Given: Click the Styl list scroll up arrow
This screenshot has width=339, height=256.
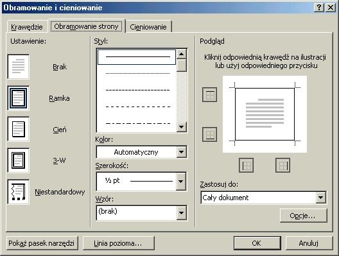Looking at the screenshot, I should coord(182,54).
